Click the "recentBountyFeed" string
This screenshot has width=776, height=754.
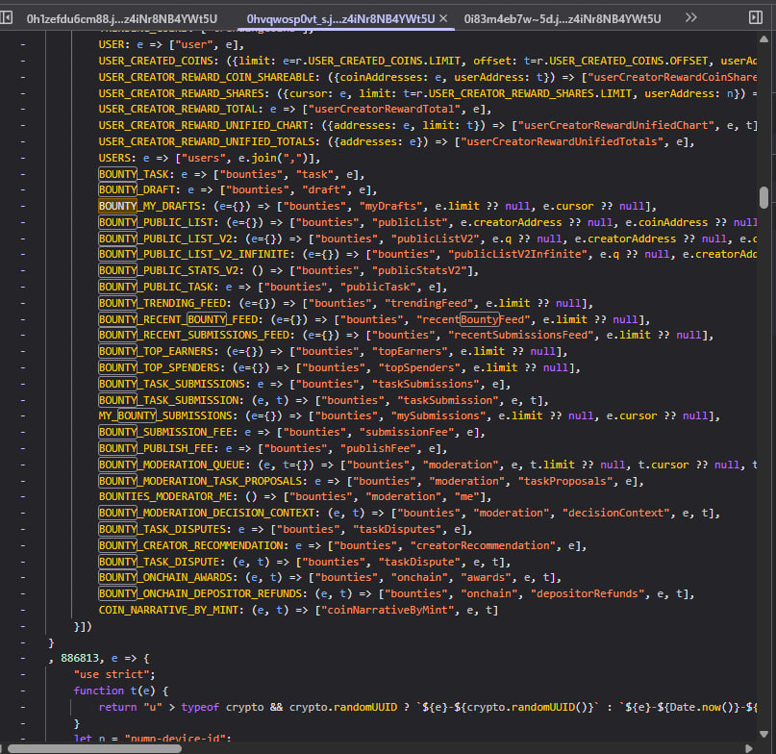click(474, 319)
